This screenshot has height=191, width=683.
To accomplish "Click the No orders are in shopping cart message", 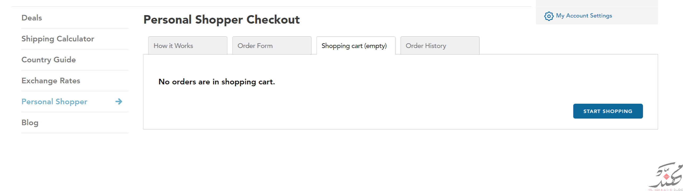I will [216, 82].
